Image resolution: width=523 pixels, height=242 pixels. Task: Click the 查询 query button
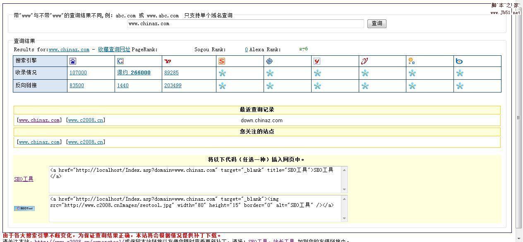tap(377, 24)
